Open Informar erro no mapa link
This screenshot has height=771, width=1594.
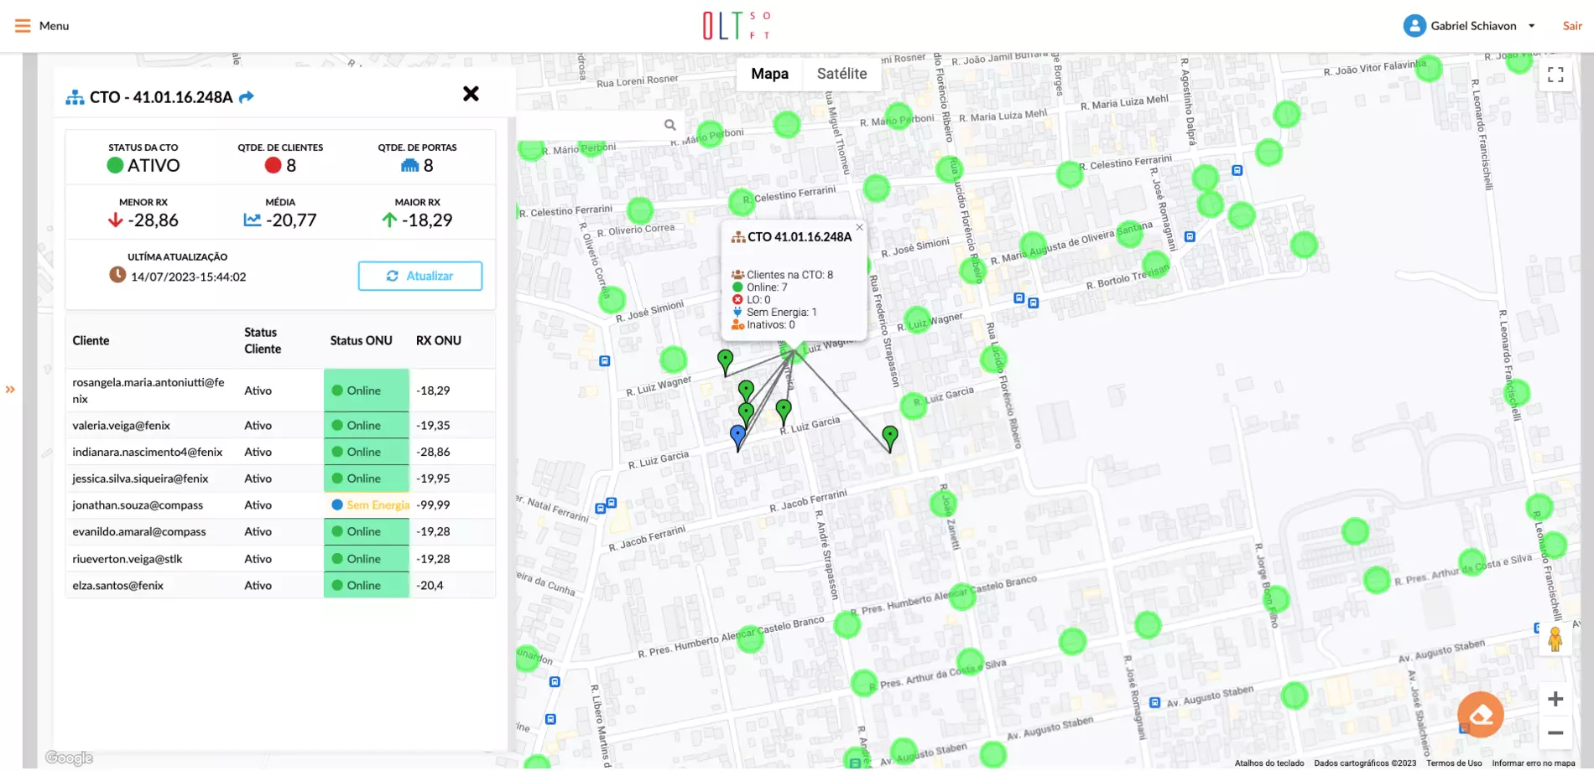tap(1533, 763)
